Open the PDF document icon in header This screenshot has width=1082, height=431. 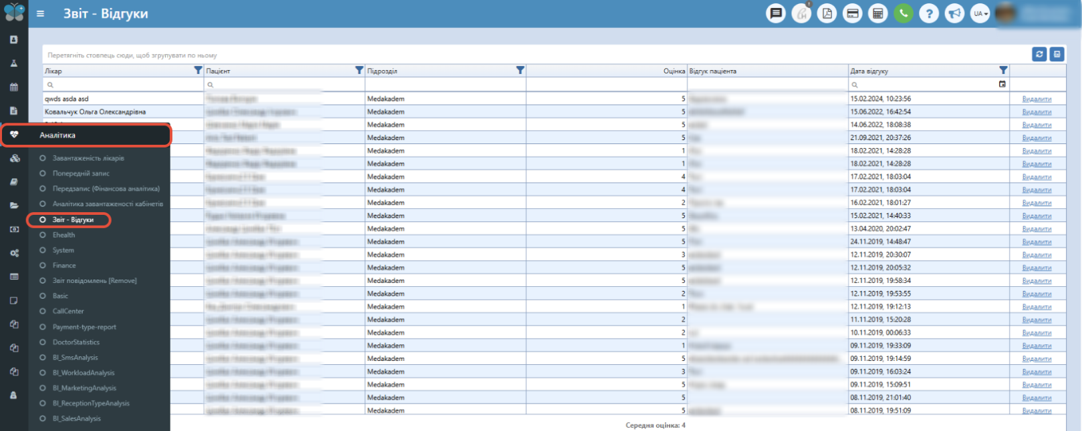(x=827, y=13)
